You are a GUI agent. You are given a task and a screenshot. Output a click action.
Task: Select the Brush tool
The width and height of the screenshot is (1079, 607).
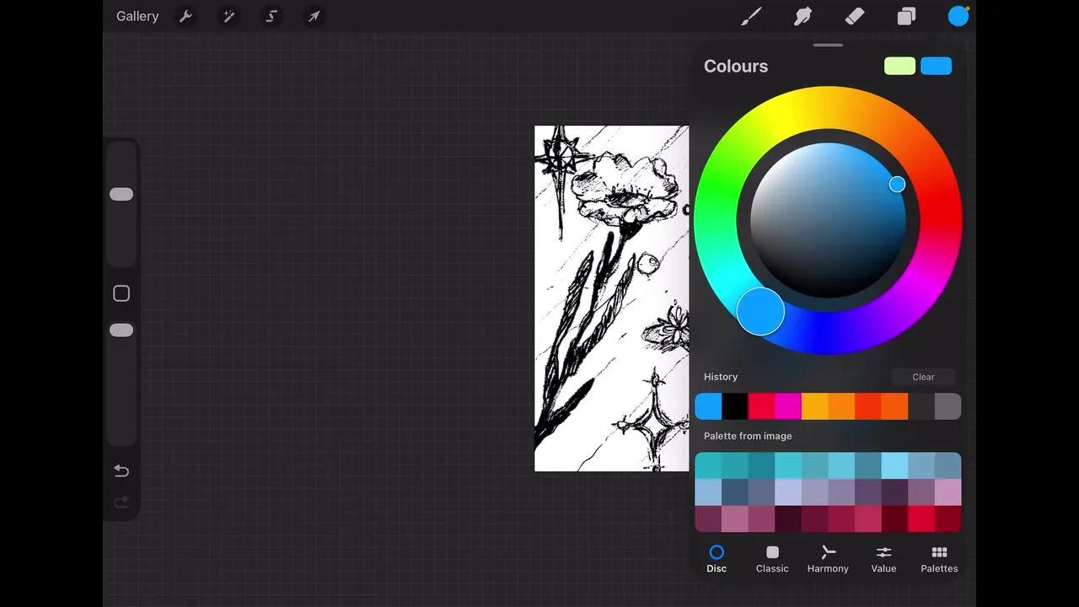(x=751, y=17)
